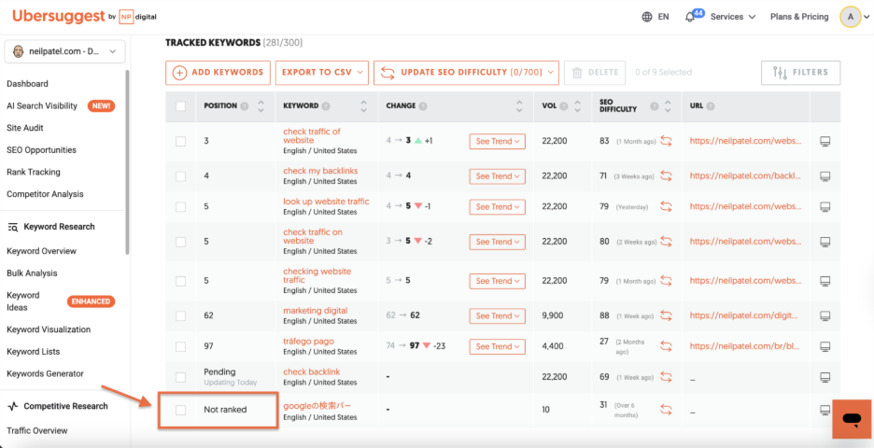Open Site Audit in the sidebar
Image resolution: width=874 pixels, height=448 pixels.
(25, 128)
